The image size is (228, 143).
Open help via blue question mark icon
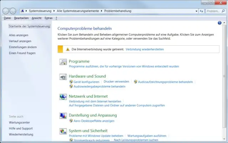pos(219,23)
